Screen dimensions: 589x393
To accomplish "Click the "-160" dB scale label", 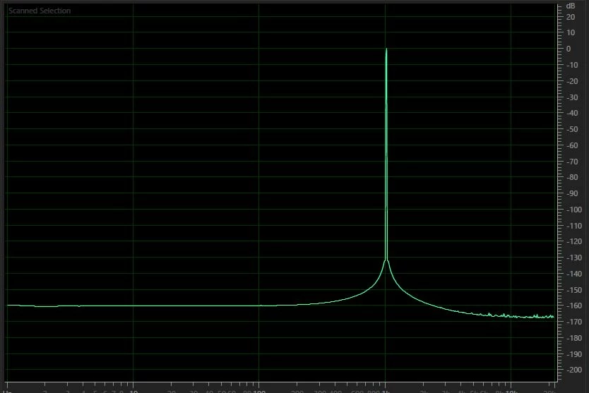I will [x=574, y=306].
